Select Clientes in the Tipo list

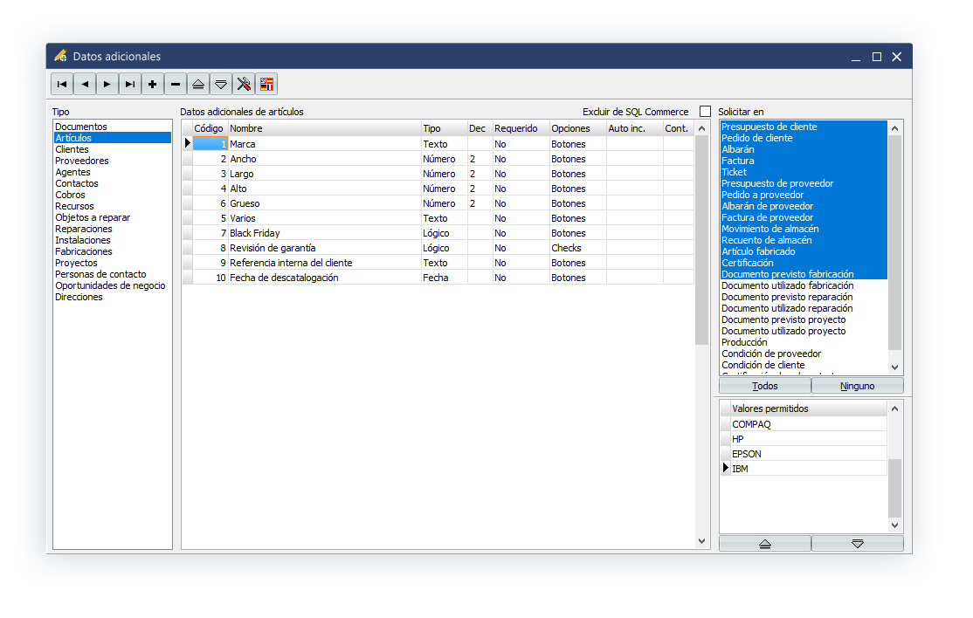pyautogui.click(x=72, y=149)
